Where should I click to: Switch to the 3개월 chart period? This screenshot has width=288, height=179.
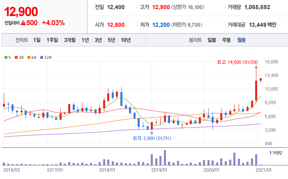70,40
